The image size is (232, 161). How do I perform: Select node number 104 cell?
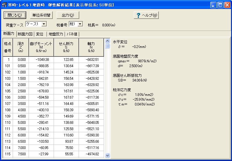point(8,85)
